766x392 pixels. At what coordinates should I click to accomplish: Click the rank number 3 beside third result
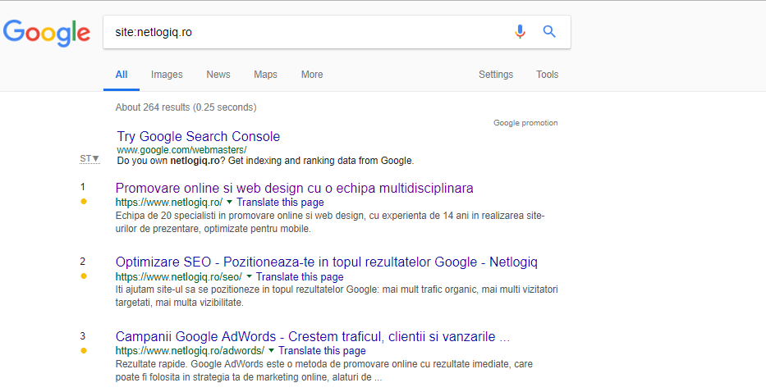83,336
